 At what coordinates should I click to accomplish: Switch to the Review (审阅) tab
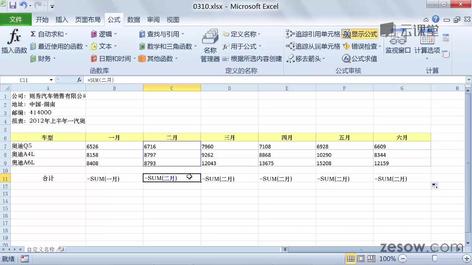[153, 20]
